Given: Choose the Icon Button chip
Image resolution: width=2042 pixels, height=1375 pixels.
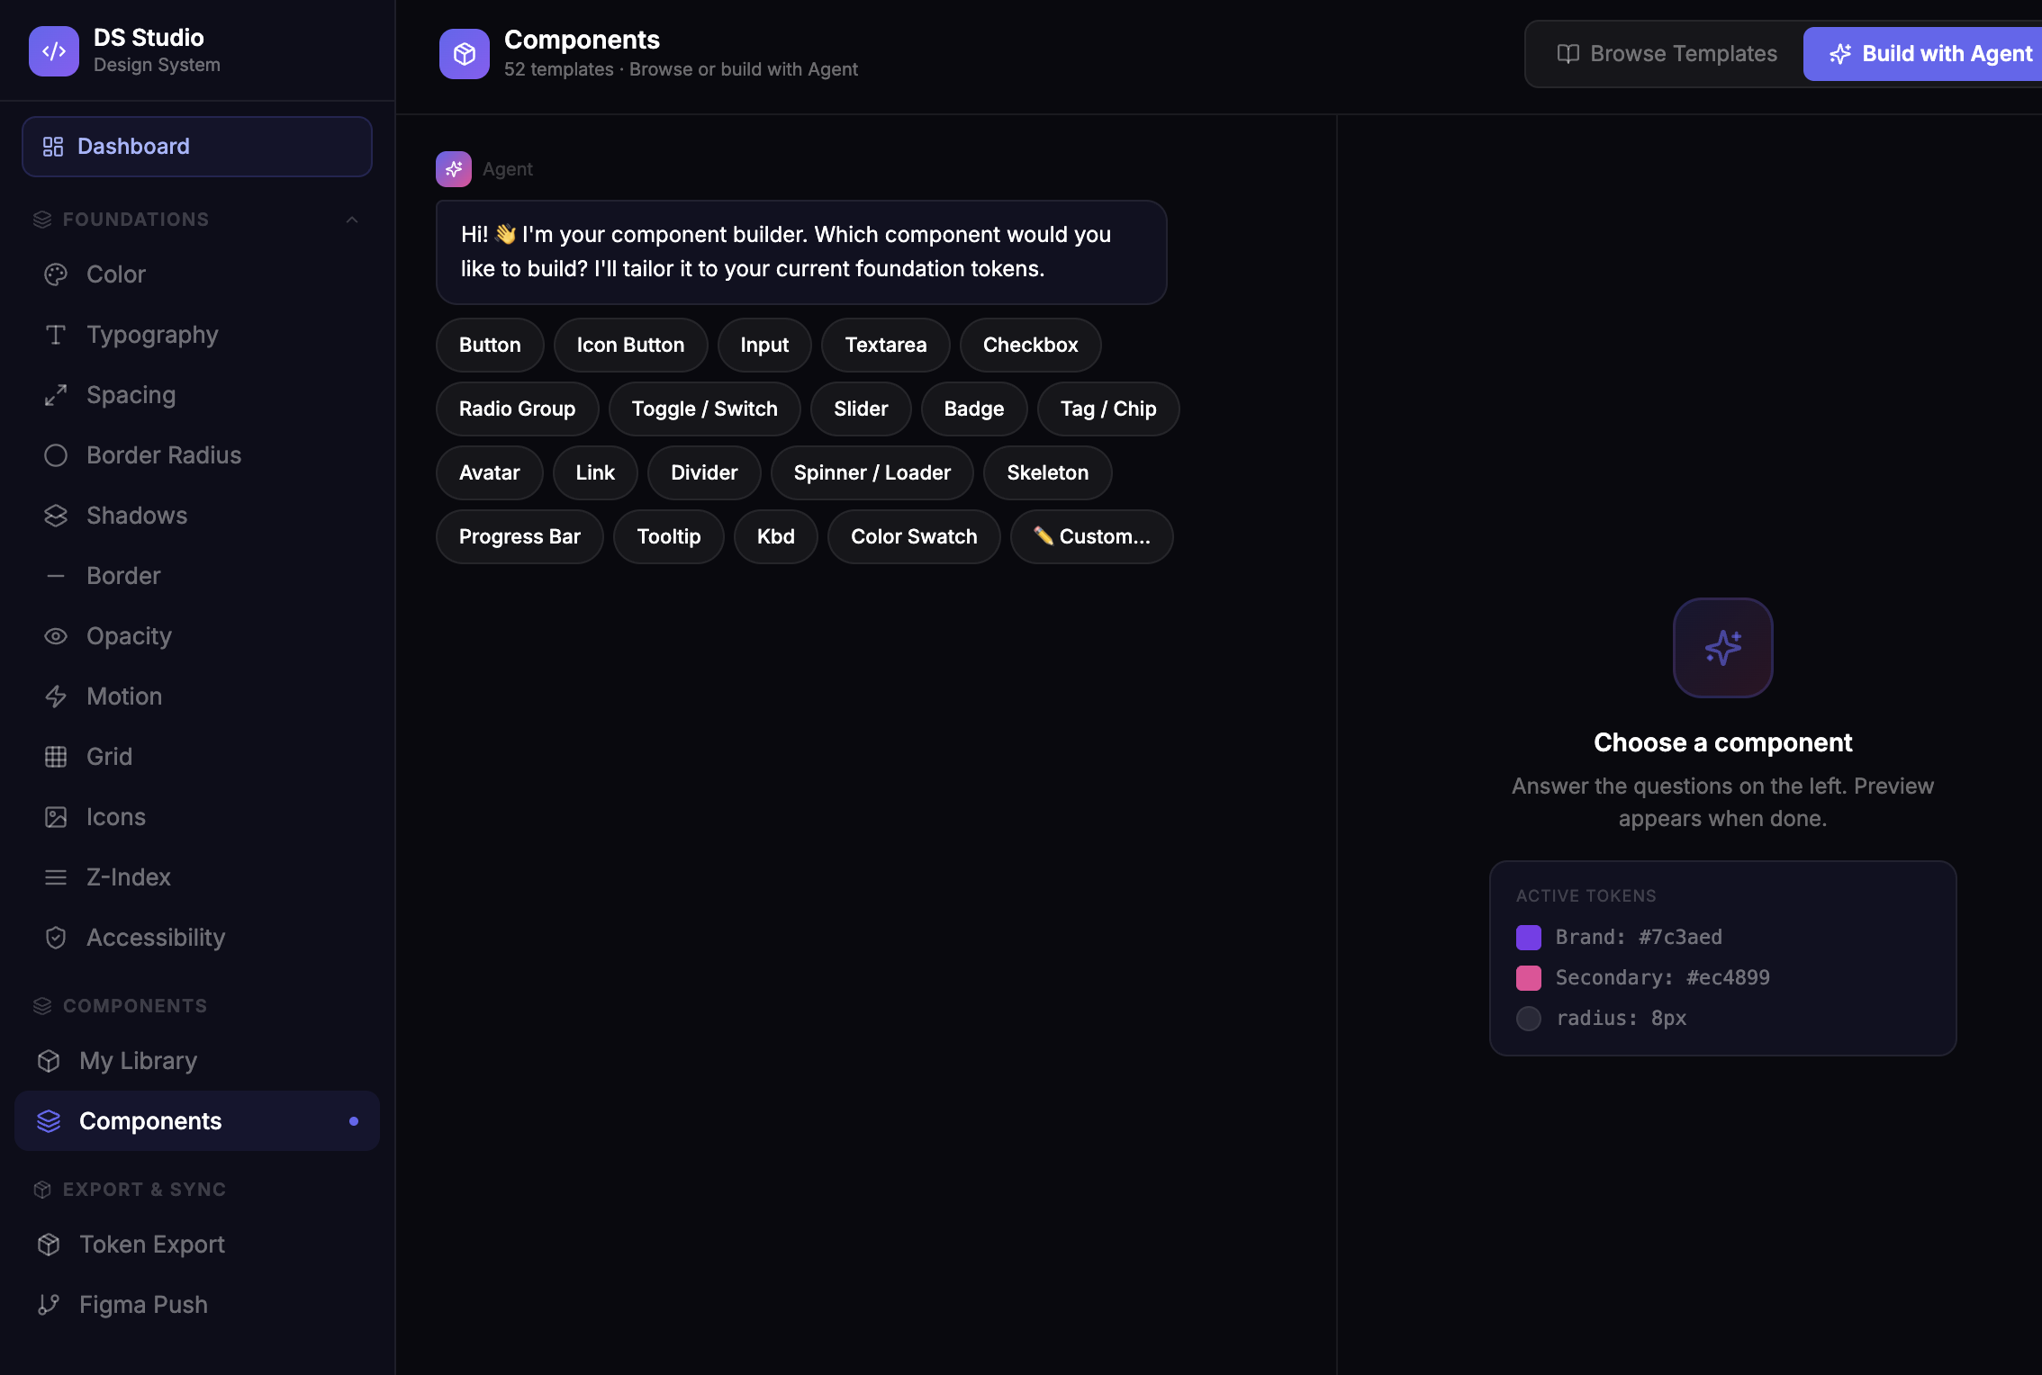Looking at the screenshot, I should point(630,345).
